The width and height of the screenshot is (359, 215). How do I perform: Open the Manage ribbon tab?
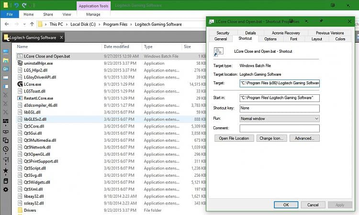(93, 14)
